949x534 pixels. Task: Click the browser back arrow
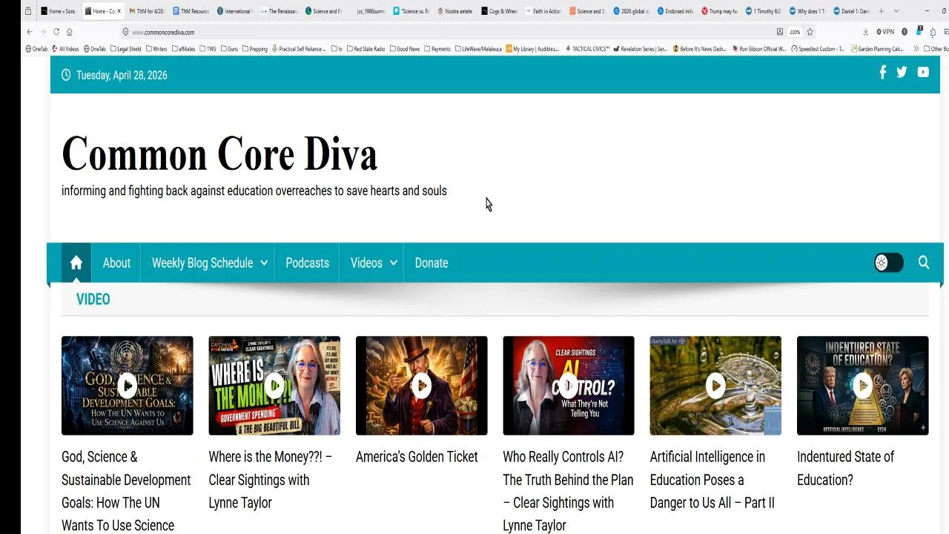tap(29, 32)
